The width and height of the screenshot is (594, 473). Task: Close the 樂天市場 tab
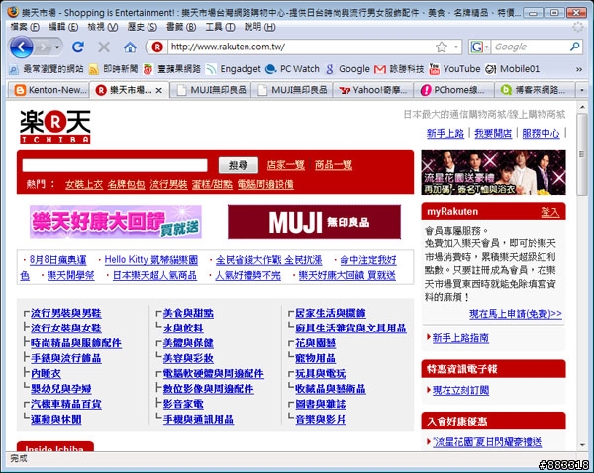pos(159,90)
